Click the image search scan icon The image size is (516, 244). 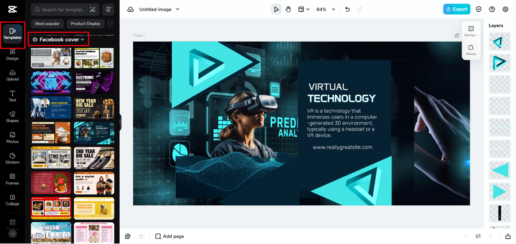point(93,9)
